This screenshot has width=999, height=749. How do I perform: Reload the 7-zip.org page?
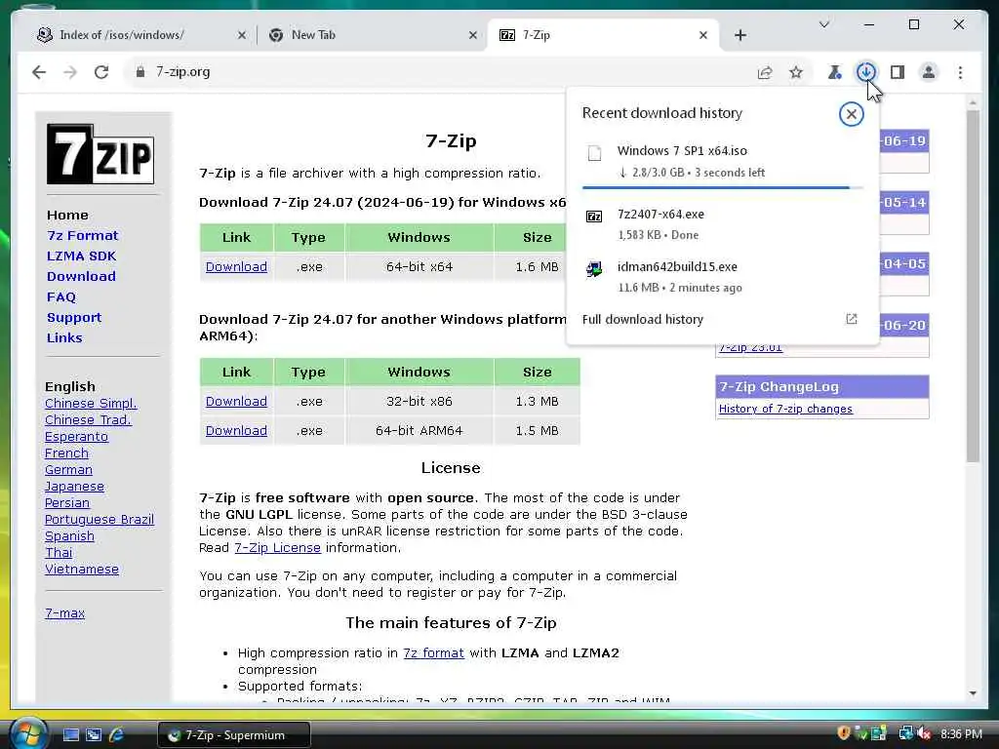(101, 72)
